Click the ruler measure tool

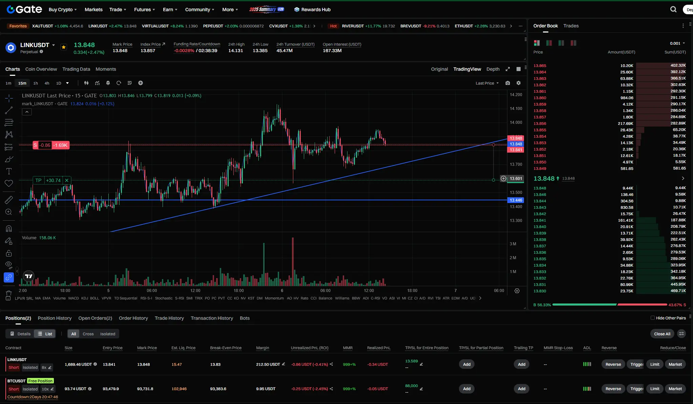pos(9,200)
